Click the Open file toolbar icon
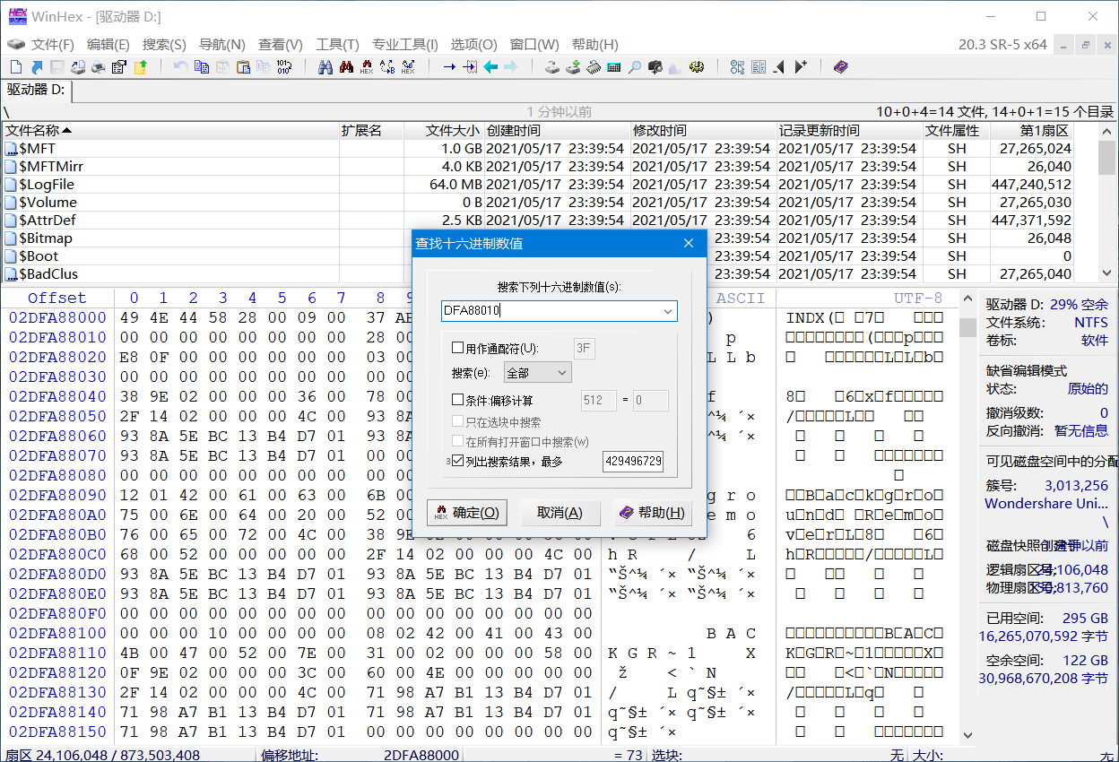 tap(37, 67)
